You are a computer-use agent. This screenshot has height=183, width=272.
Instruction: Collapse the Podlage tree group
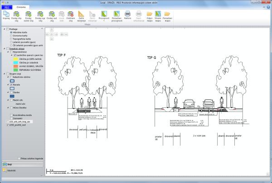click(3, 29)
